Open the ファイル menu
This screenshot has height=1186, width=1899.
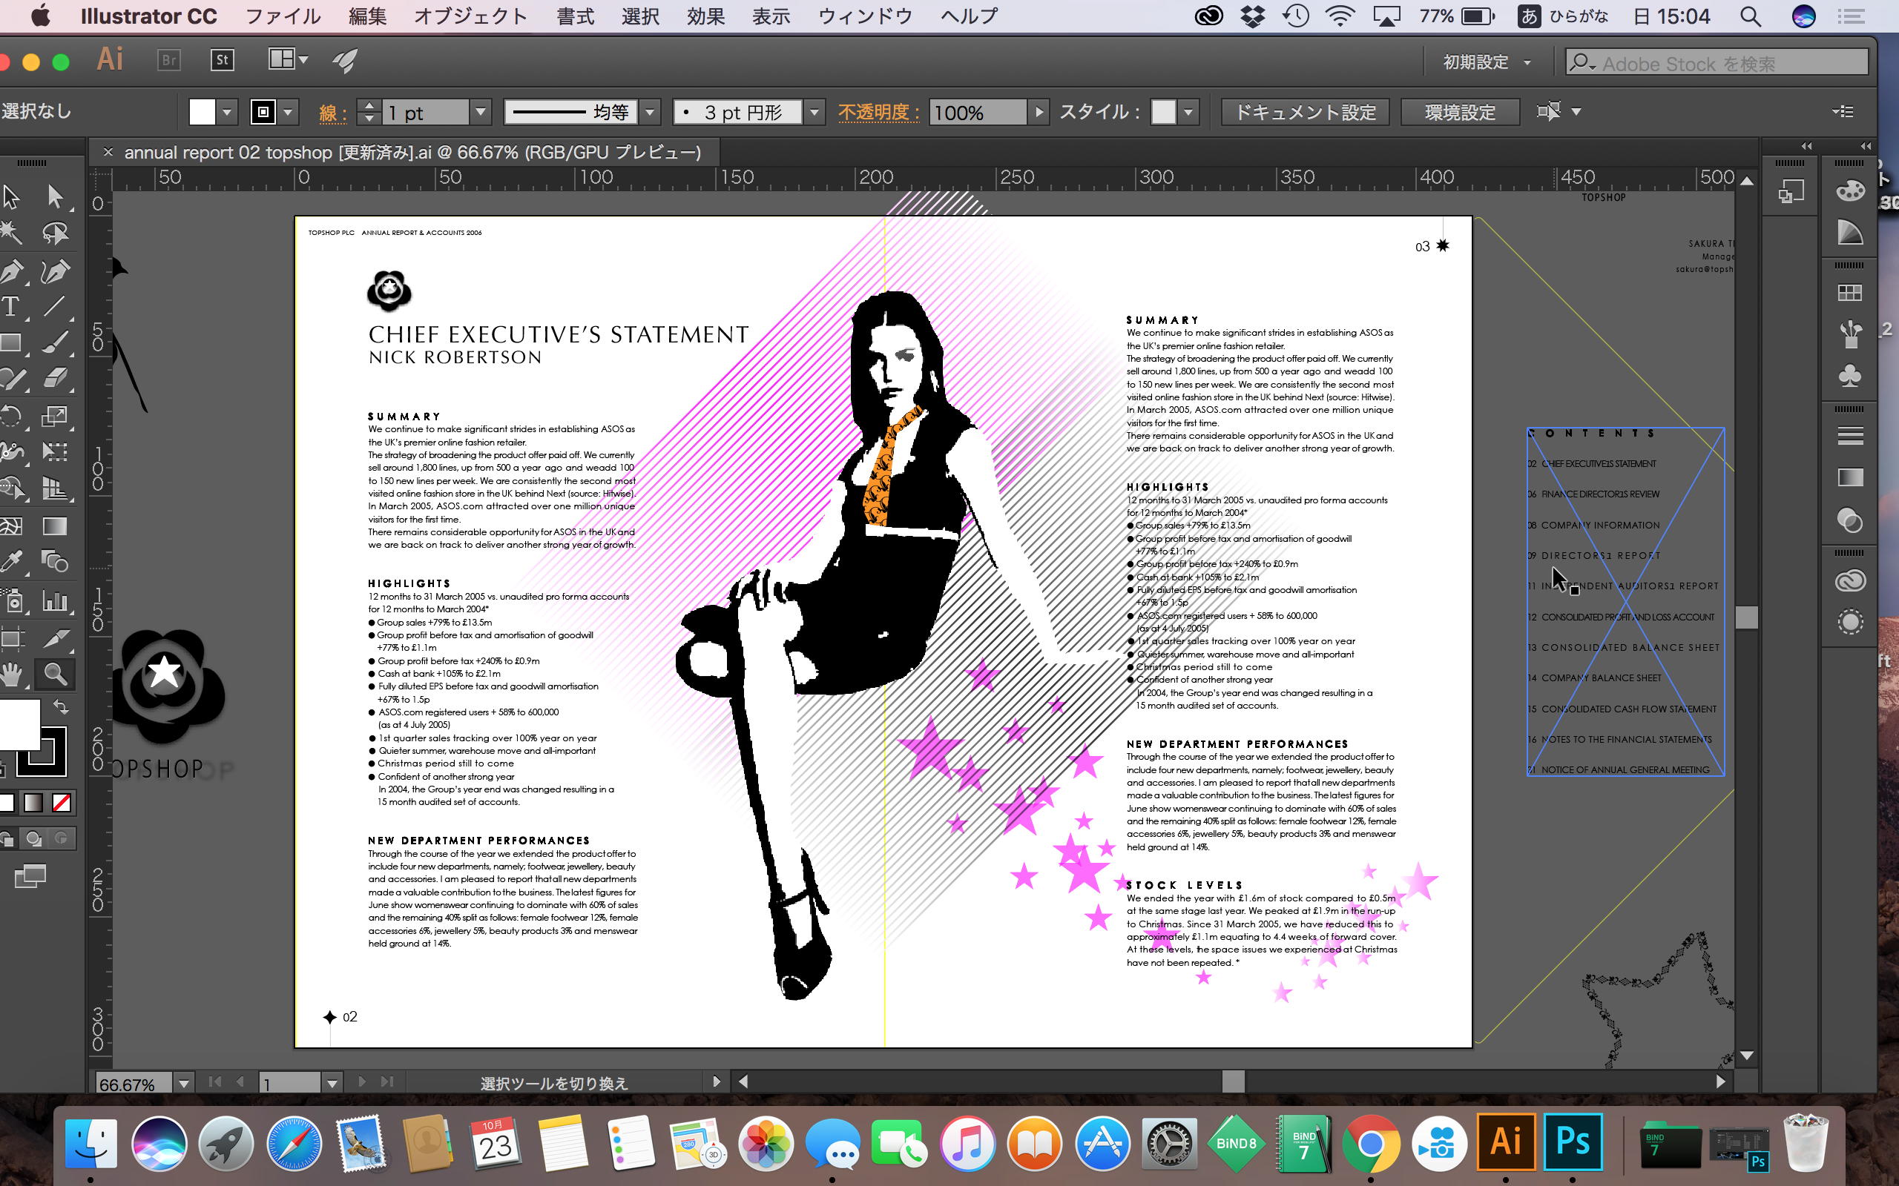click(283, 16)
